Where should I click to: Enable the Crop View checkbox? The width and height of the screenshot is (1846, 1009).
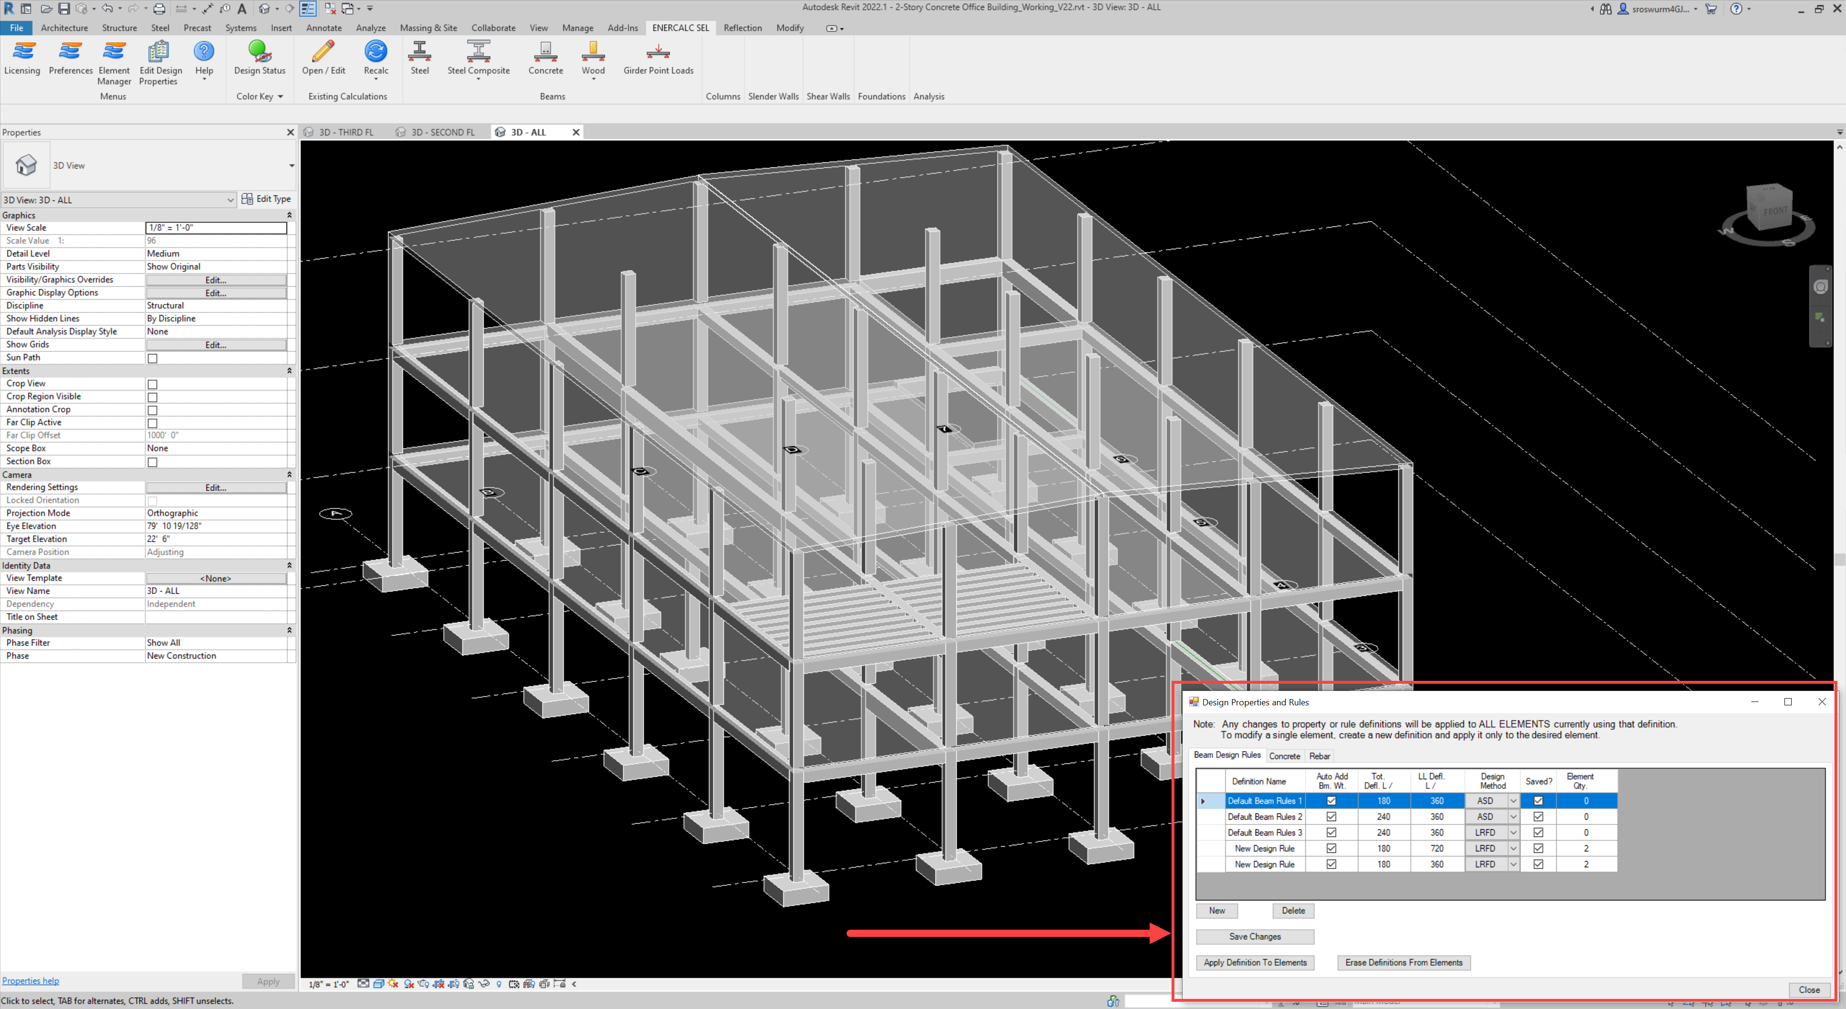[x=153, y=384]
